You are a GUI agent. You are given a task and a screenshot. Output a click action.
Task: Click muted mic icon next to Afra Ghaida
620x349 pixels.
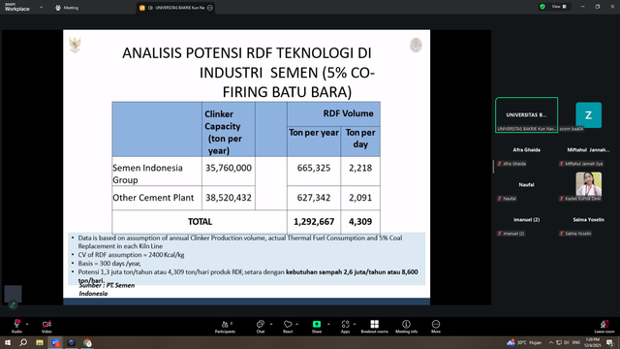(x=500, y=164)
